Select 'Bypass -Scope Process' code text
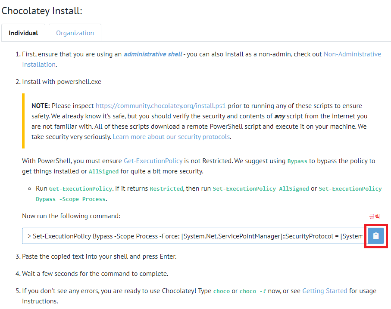Screen dimensions: 391x309 pos(71,199)
